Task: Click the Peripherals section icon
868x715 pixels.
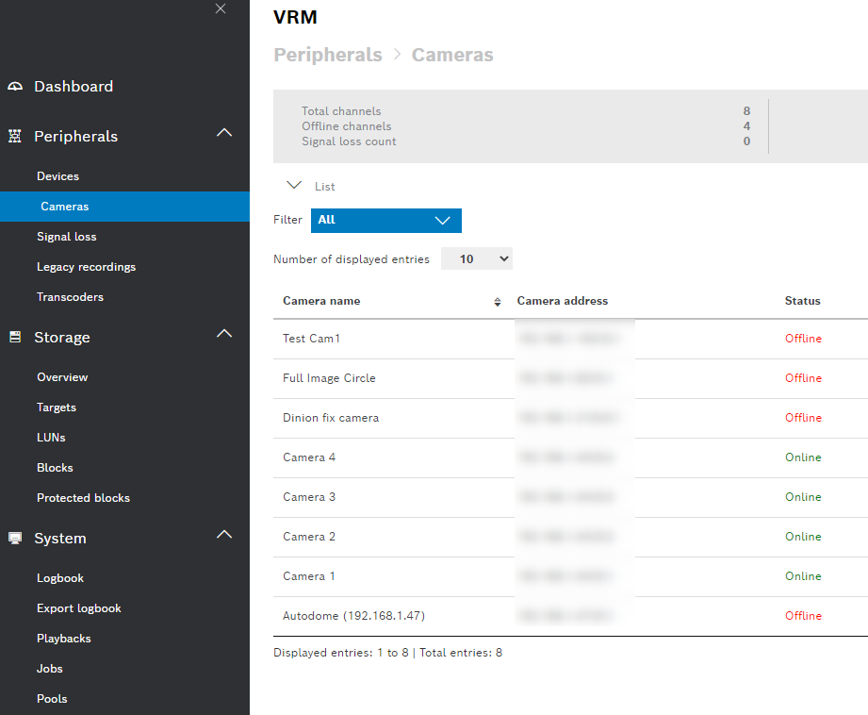Action: pyautogui.click(x=14, y=137)
